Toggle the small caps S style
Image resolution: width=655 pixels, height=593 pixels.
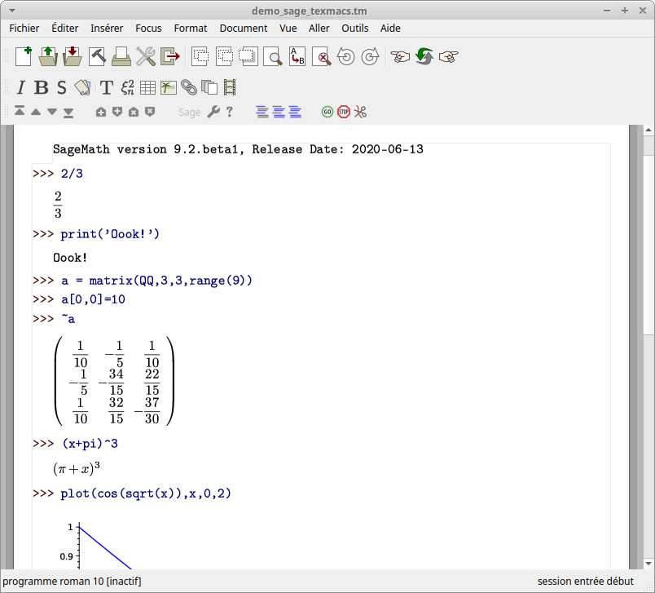pos(61,87)
